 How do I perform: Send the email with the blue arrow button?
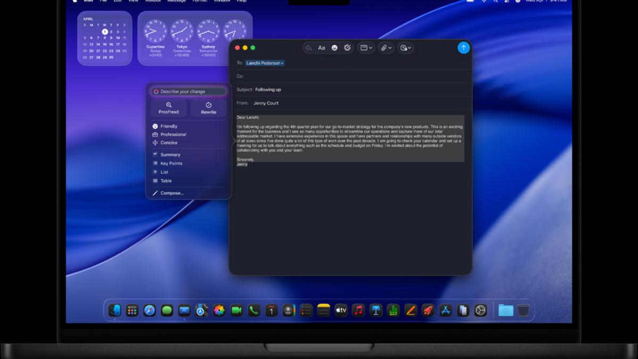pyautogui.click(x=463, y=47)
